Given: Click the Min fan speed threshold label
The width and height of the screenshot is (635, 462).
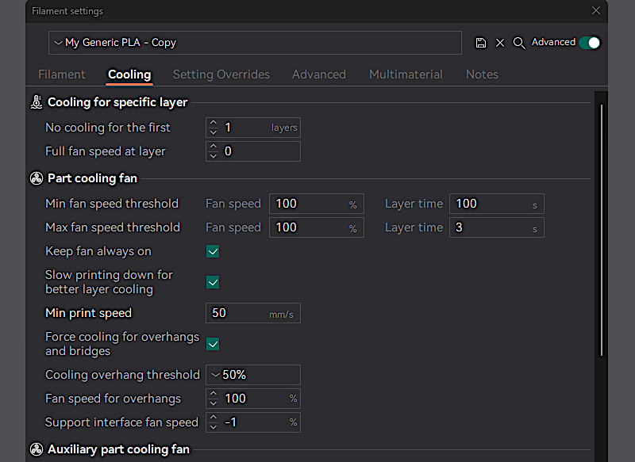Looking at the screenshot, I should coord(112,204).
